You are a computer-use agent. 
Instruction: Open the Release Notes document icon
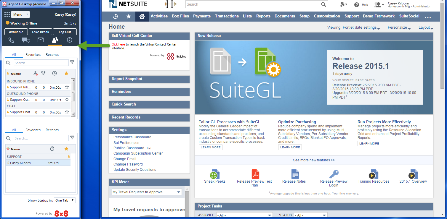(295, 174)
